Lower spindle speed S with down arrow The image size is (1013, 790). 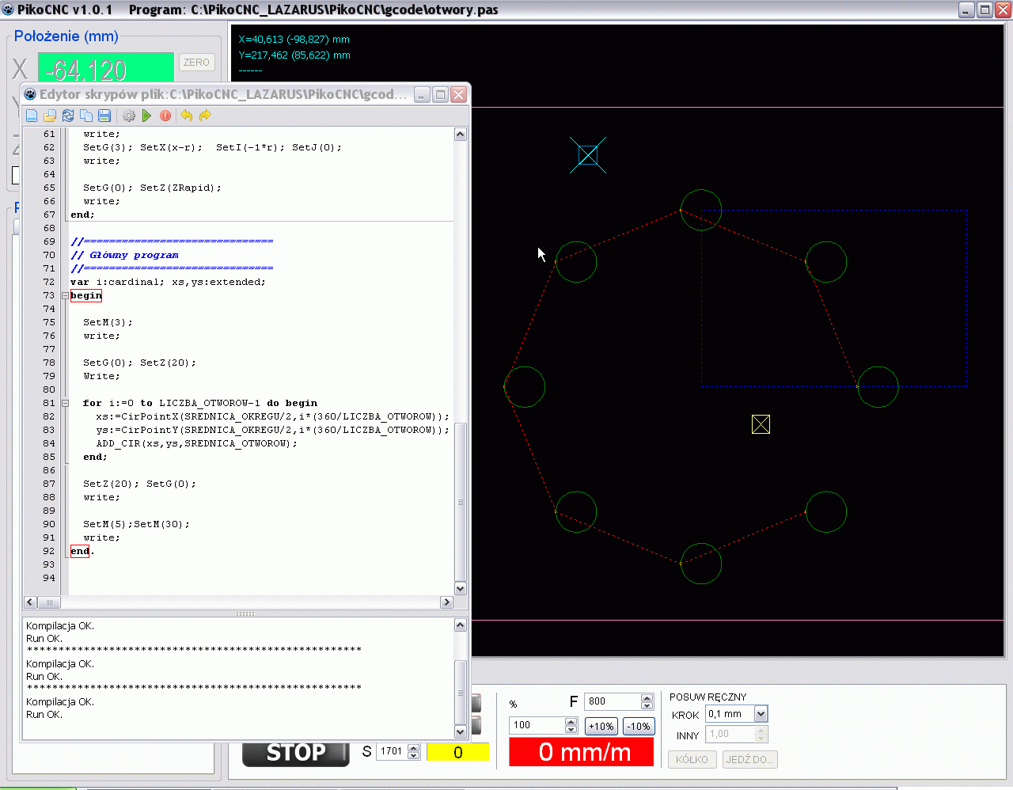[x=414, y=755]
